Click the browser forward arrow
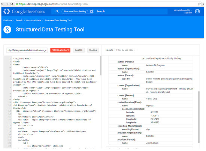Screen dimensions: 206x151 [x=7, y=4]
